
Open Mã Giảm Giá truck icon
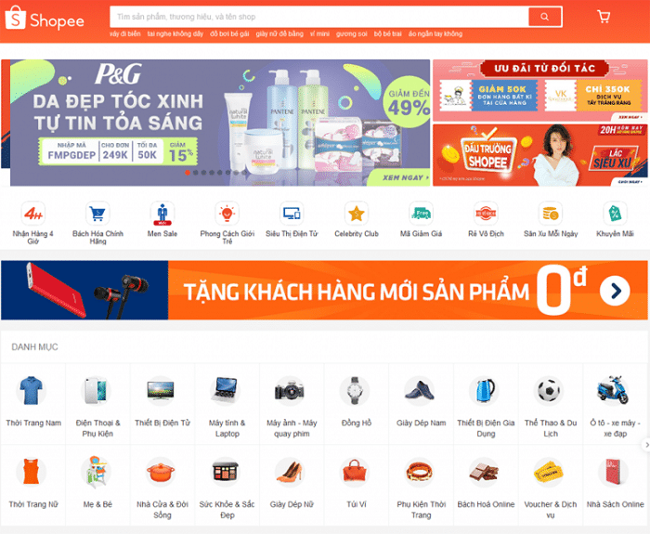pos(421,214)
